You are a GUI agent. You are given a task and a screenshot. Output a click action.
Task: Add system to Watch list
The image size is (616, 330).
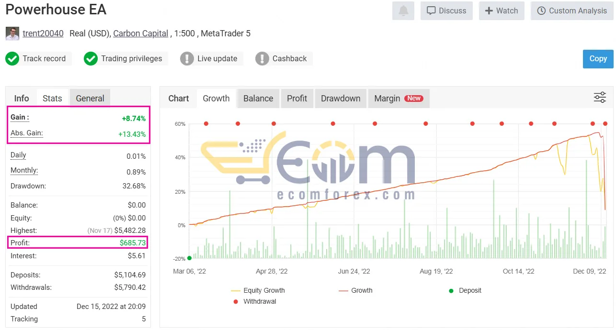click(502, 11)
